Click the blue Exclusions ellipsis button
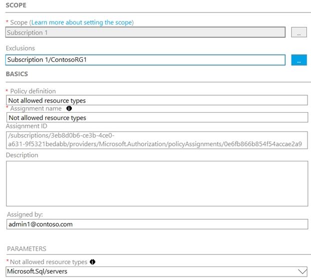This screenshot has width=311, height=278. click(x=299, y=60)
